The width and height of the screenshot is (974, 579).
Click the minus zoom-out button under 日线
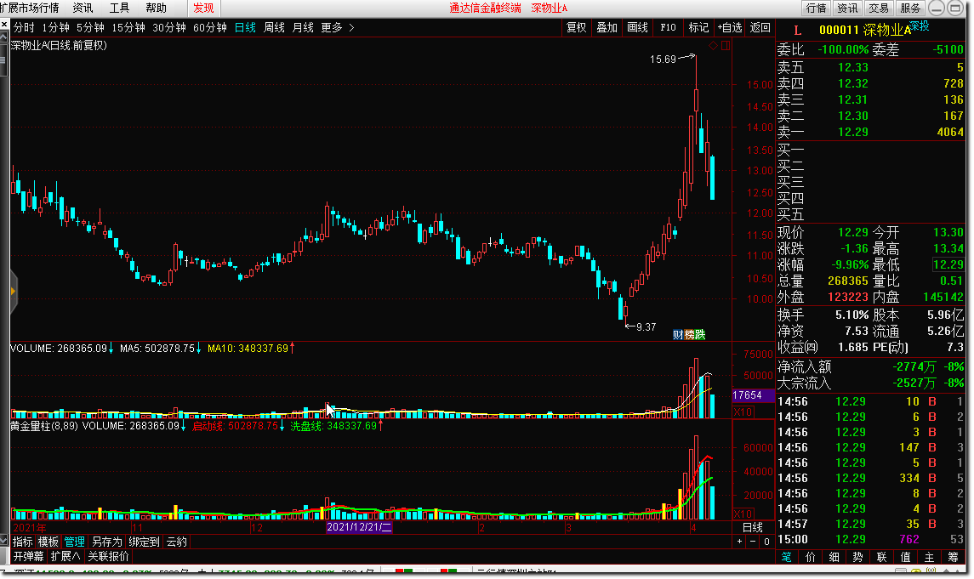753,541
